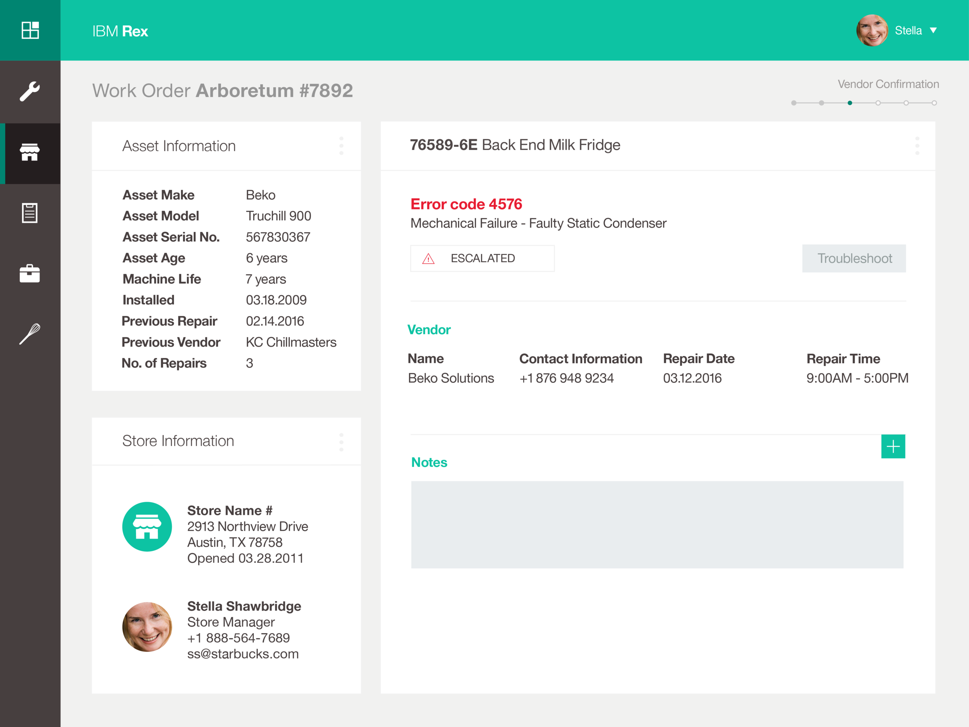Click the Vendor Confirmation step label
The width and height of the screenshot is (969, 727).
tap(888, 84)
